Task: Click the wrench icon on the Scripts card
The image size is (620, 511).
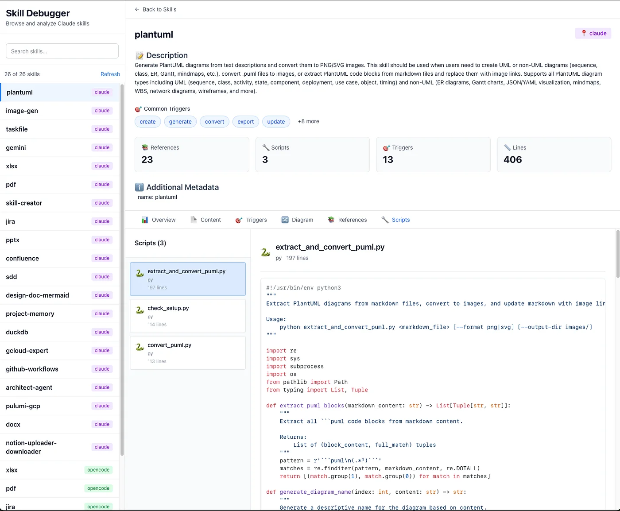Action: tap(266, 147)
